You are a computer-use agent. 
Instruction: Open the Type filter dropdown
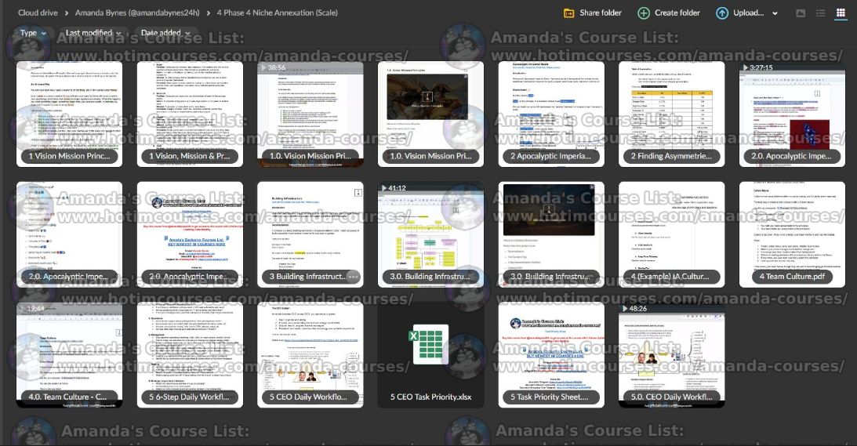point(33,33)
